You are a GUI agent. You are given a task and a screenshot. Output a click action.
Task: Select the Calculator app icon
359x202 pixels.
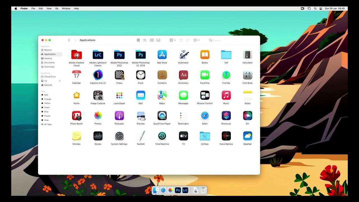247,55
